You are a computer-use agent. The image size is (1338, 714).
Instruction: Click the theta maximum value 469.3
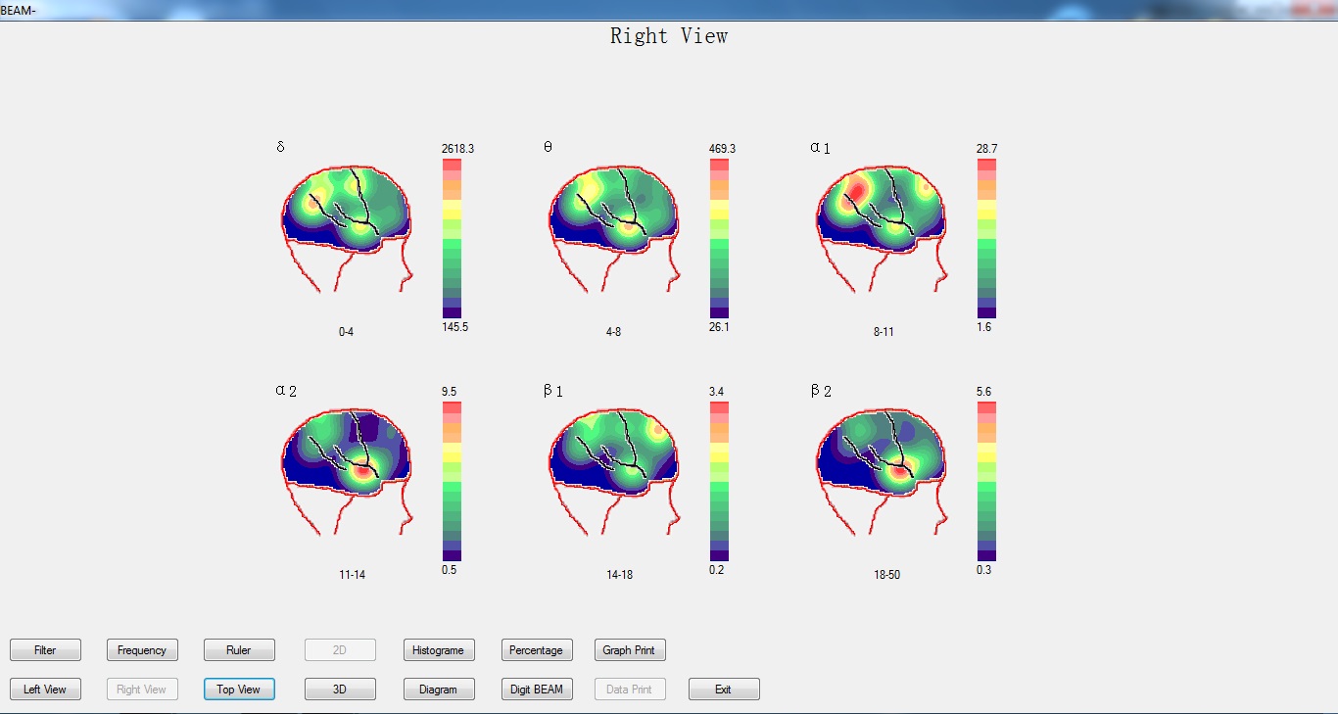(723, 149)
